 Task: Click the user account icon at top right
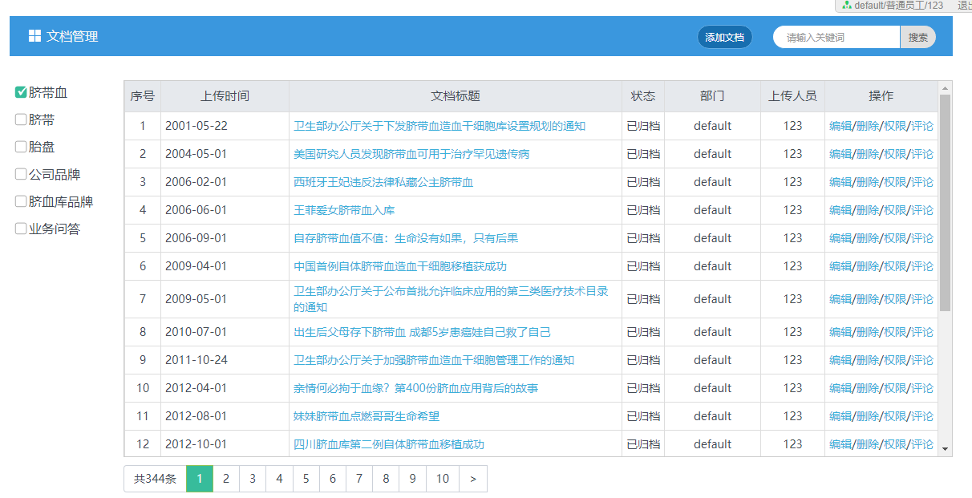click(847, 6)
